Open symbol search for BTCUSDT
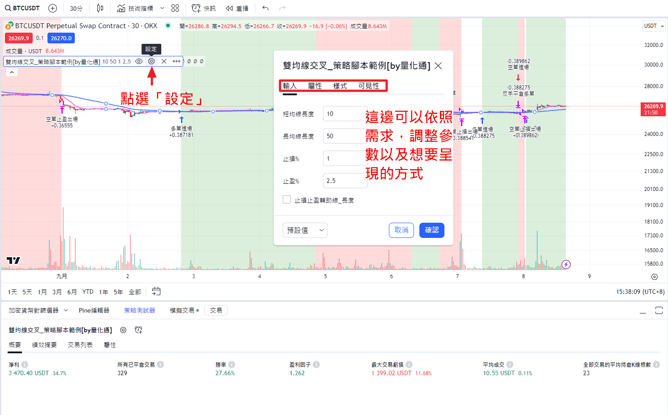The height and width of the screenshot is (415, 668). 22,8
